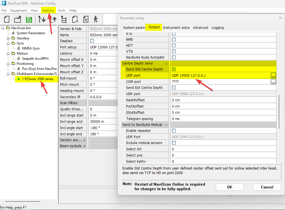The width and height of the screenshot is (285, 210).
Task: Click the Open file toolbar icon
Action: (18, 19)
